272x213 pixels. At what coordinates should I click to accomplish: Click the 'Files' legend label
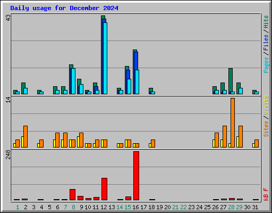point(266,43)
